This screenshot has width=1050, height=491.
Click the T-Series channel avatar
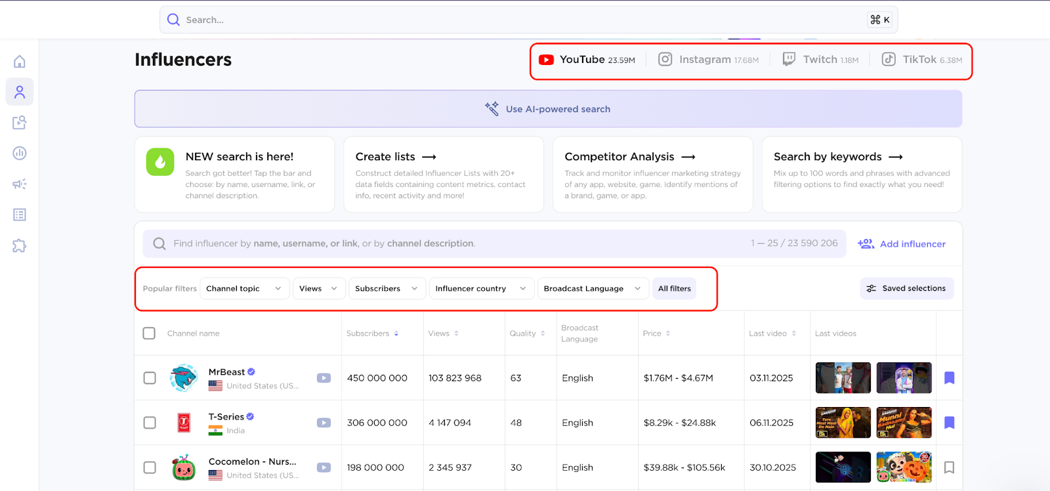[x=184, y=423]
